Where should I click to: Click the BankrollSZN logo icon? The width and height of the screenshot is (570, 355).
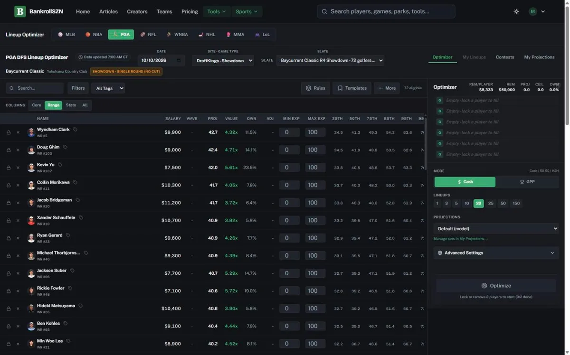coord(20,11)
